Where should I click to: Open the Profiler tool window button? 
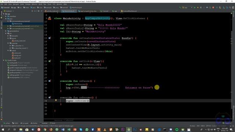(34, 123)
